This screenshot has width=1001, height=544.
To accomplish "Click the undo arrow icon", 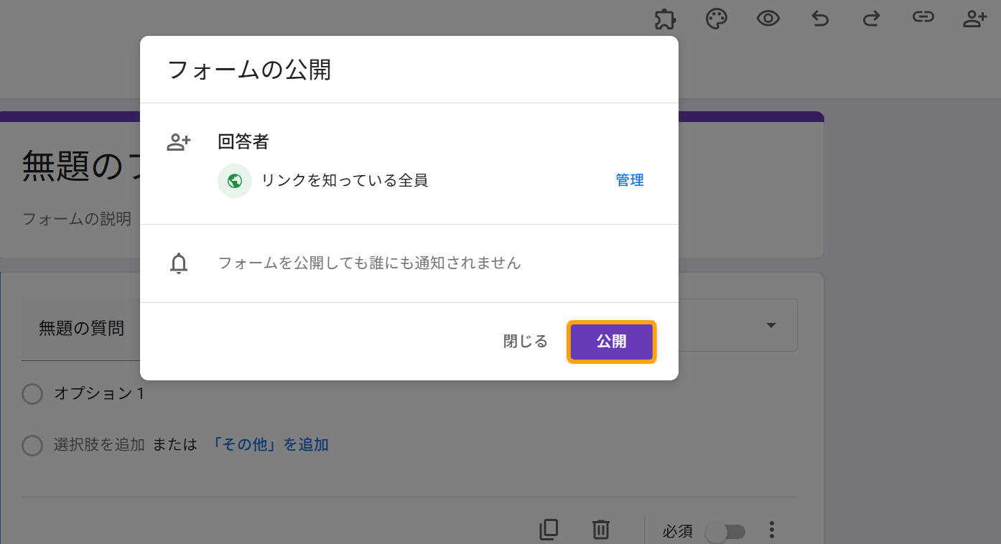I will tap(820, 19).
